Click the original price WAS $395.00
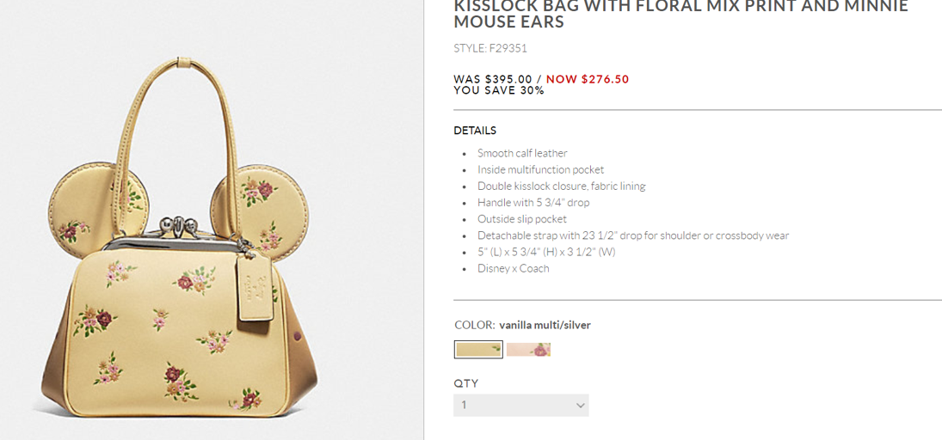 tap(493, 79)
